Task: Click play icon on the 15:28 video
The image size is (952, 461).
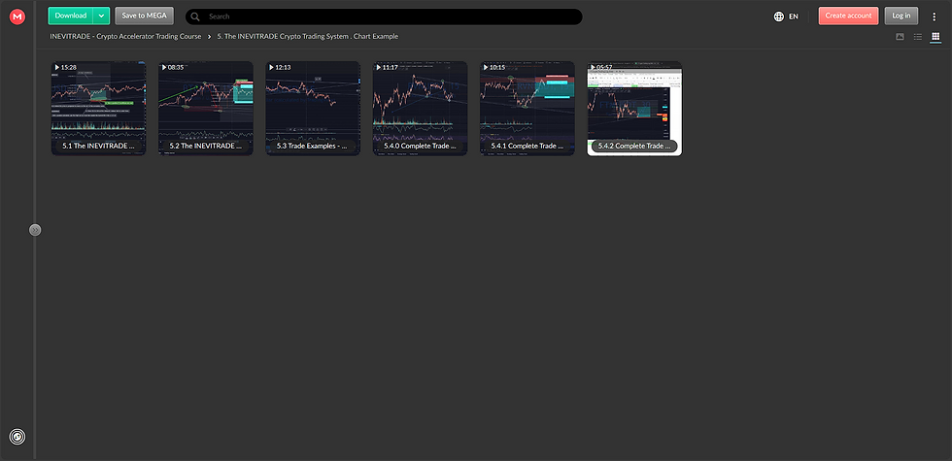Action: coord(56,67)
